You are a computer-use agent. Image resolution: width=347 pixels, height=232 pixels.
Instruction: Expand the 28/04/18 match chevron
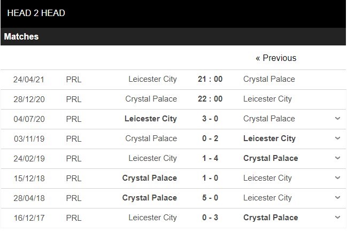click(x=337, y=198)
